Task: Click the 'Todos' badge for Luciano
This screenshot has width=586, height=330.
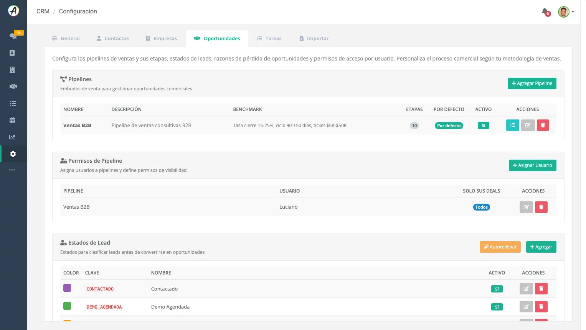Action: click(482, 207)
